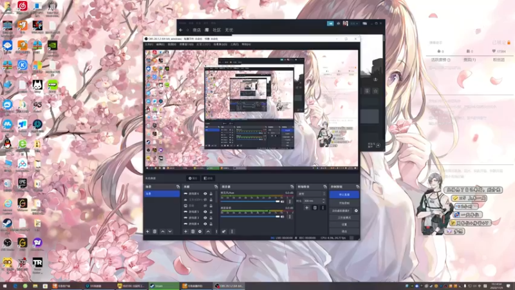Screen dimensions: 515x290
Task: Switch to Steam taskbar item
Action: coord(164,286)
